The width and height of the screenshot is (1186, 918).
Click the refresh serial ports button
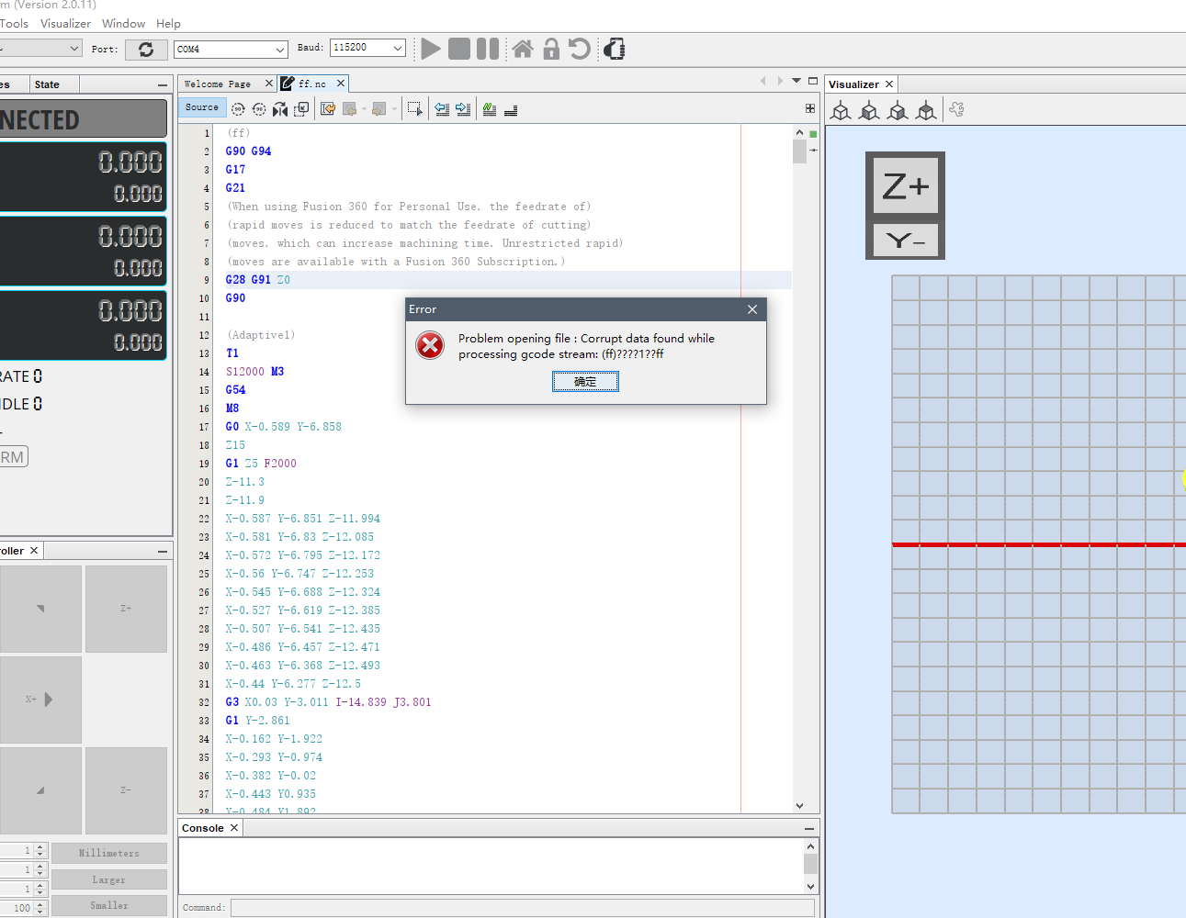146,50
